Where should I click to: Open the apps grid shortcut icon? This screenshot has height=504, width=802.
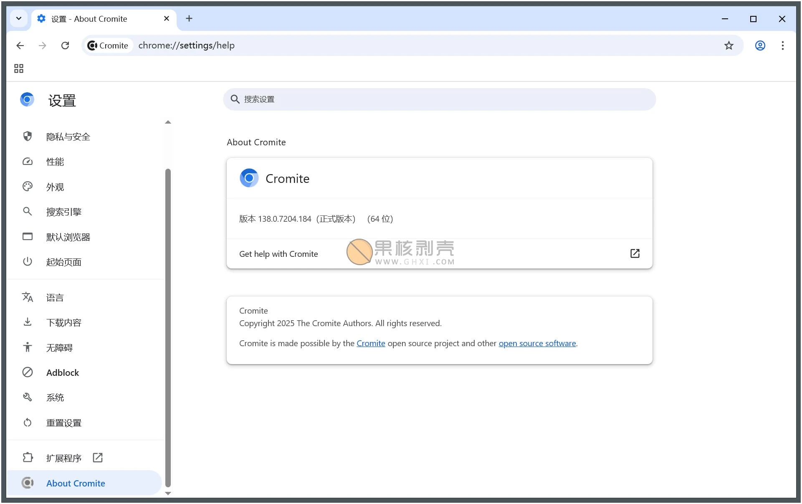[x=19, y=68]
